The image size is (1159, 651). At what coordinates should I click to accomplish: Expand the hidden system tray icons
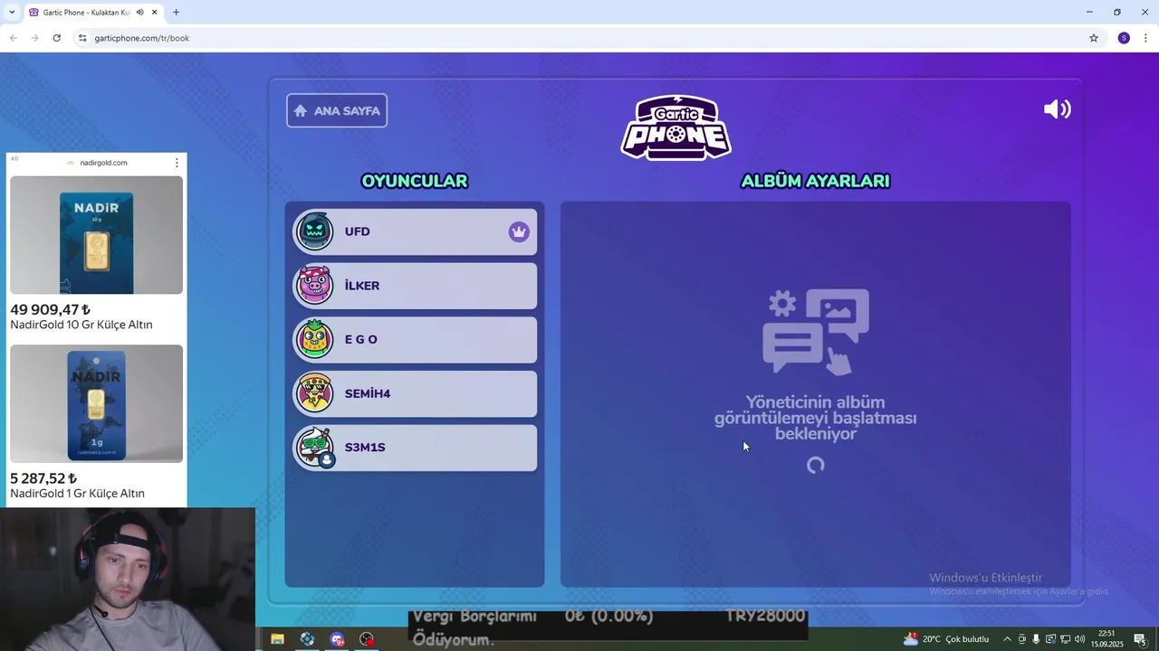(1007, 639)
